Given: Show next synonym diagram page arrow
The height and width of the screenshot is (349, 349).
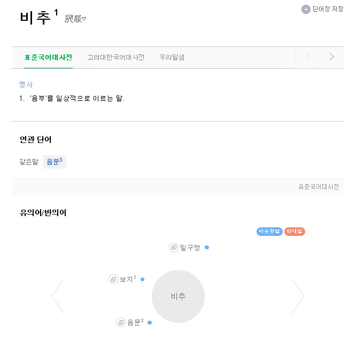Looking at the screenshot, I should [x=298, y=296].
